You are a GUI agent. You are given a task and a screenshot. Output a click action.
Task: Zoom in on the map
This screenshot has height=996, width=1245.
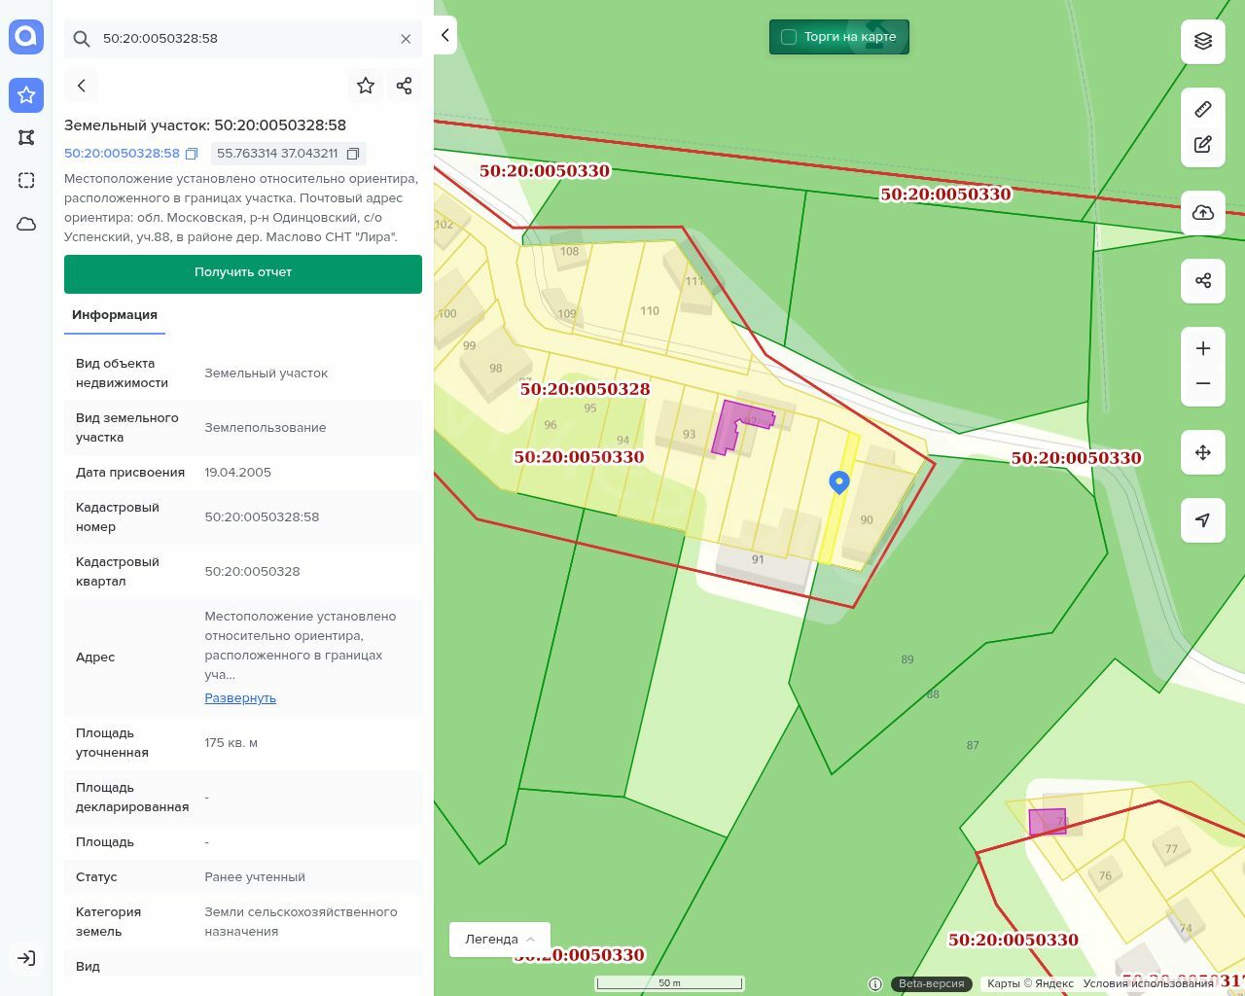click(x=1202, y=348)
